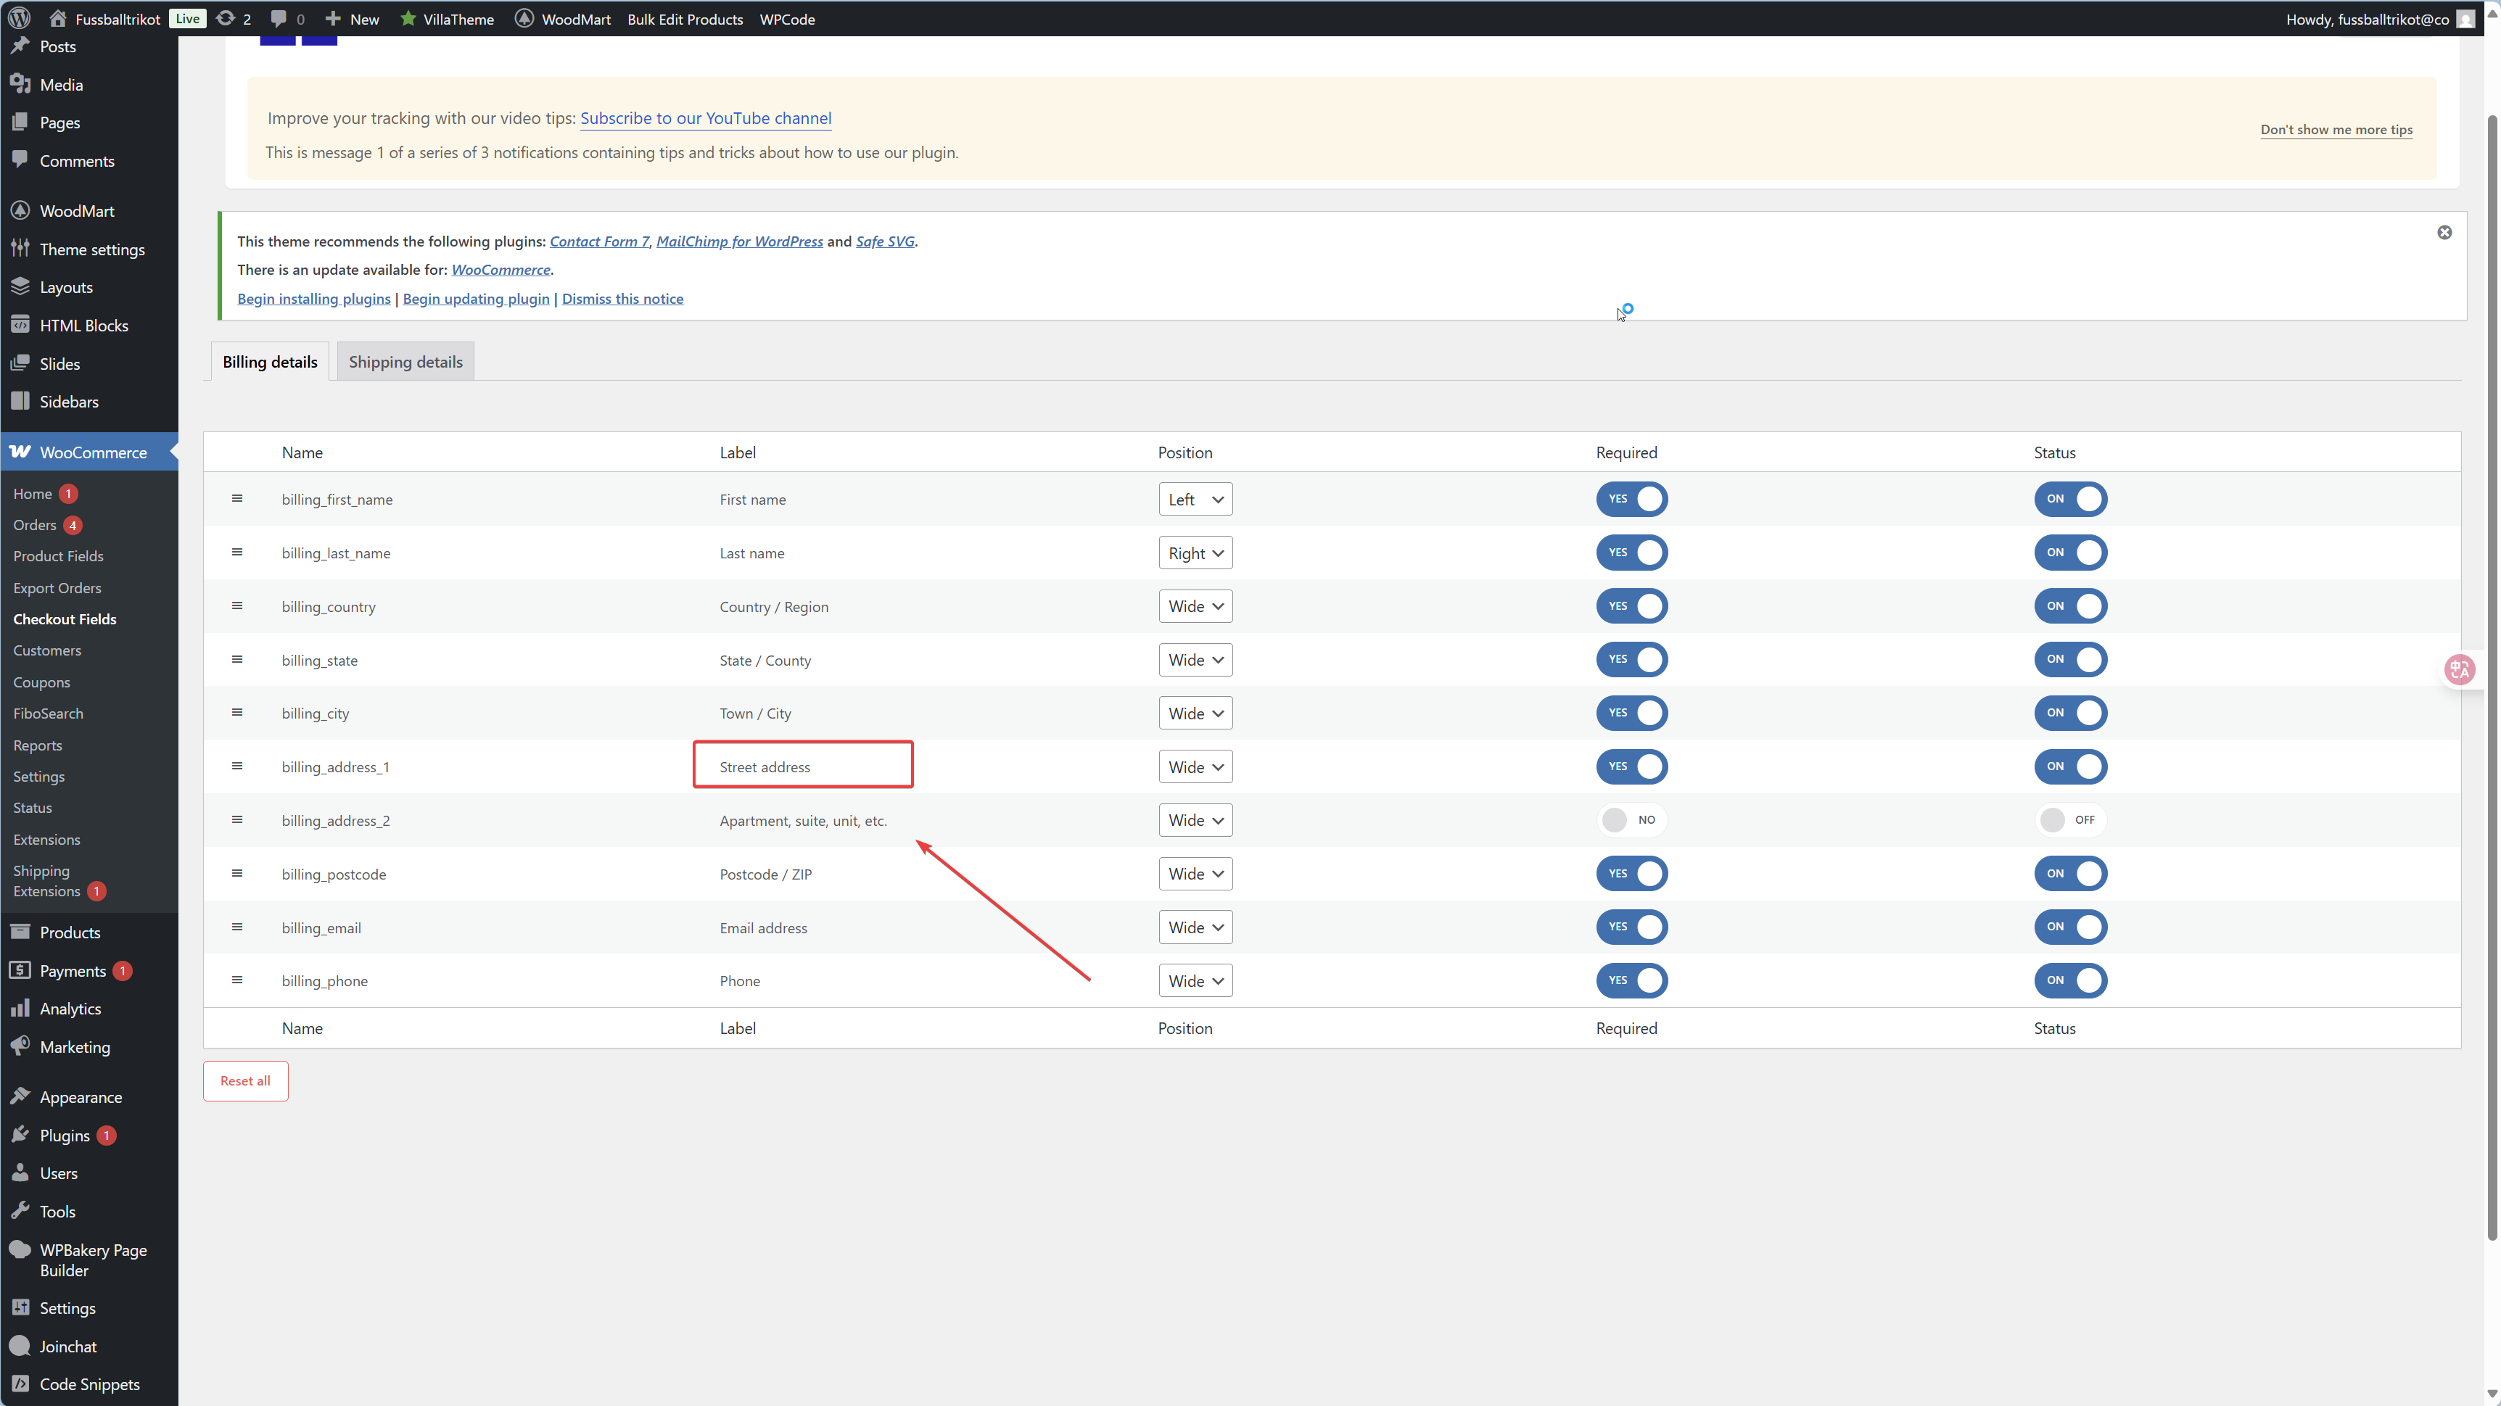The height and width of the screenshot is (1406, 2501).
Task: Open Position dropdown for billing_first_name
Action: point(1195,500)
